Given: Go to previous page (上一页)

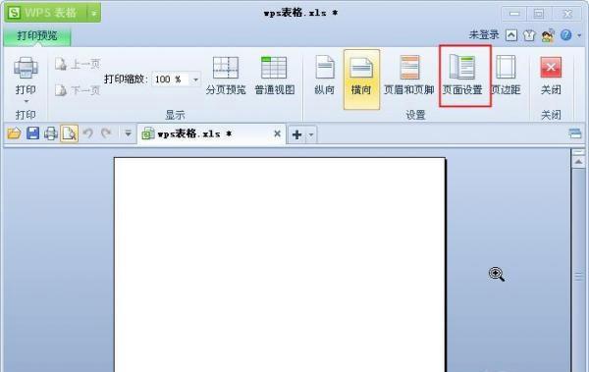Looking at the screenshot, I should click(78, 64).
